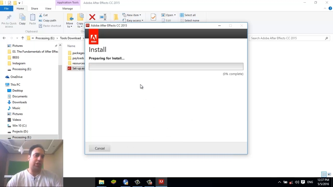The width and height of the screenshot is (333, 187).
Task: Expand the Move to dropdown
Action: pyautogui.click(x=69, y=25)
